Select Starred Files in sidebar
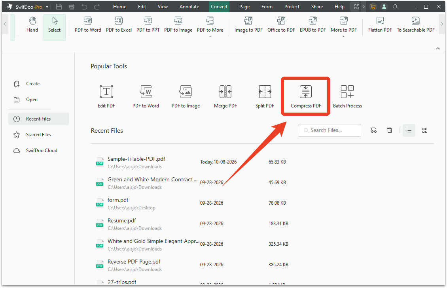The width and height of the screenshot is (447, 288). [x=39, y=135]
